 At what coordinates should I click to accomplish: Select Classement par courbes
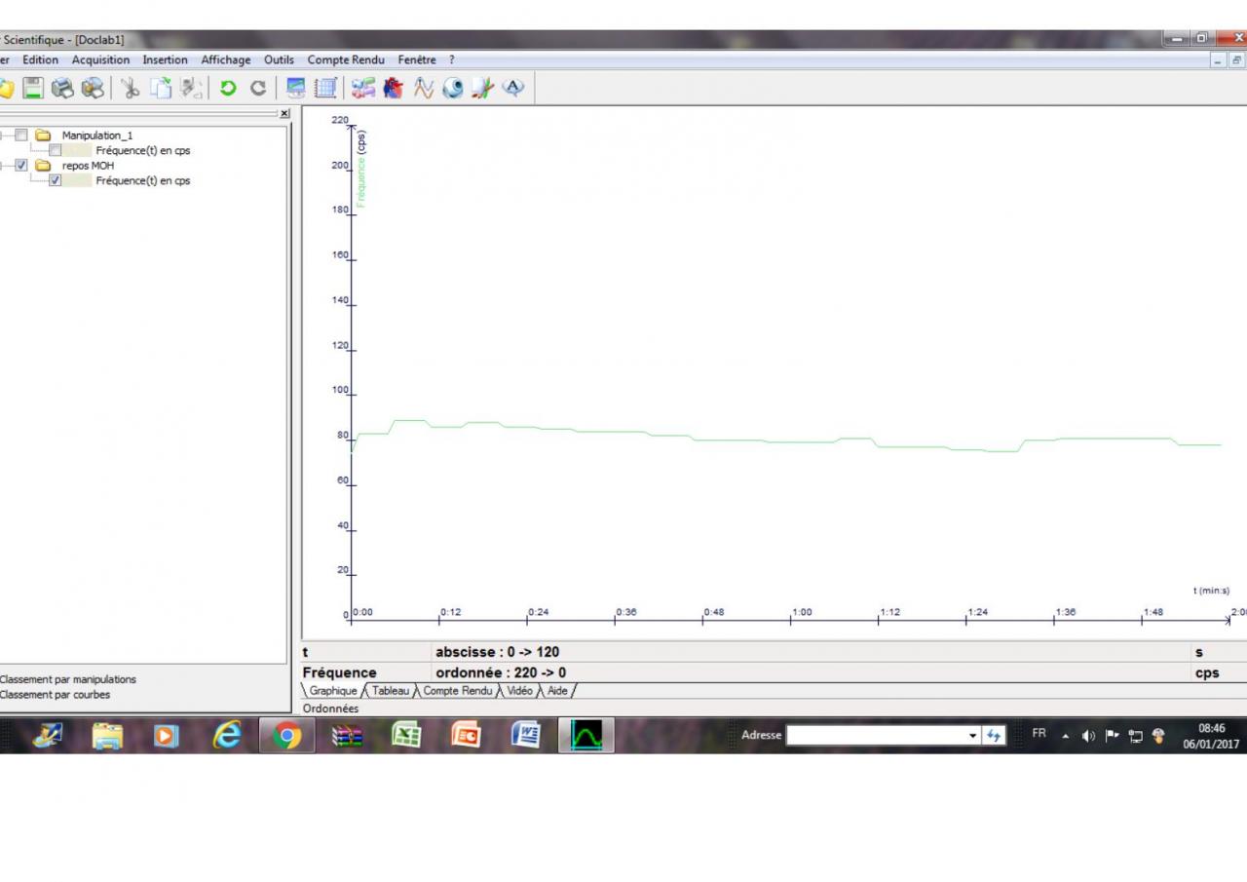click(55, 695)
